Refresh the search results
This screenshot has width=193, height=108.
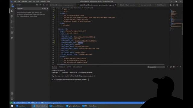tap(37, 5)
